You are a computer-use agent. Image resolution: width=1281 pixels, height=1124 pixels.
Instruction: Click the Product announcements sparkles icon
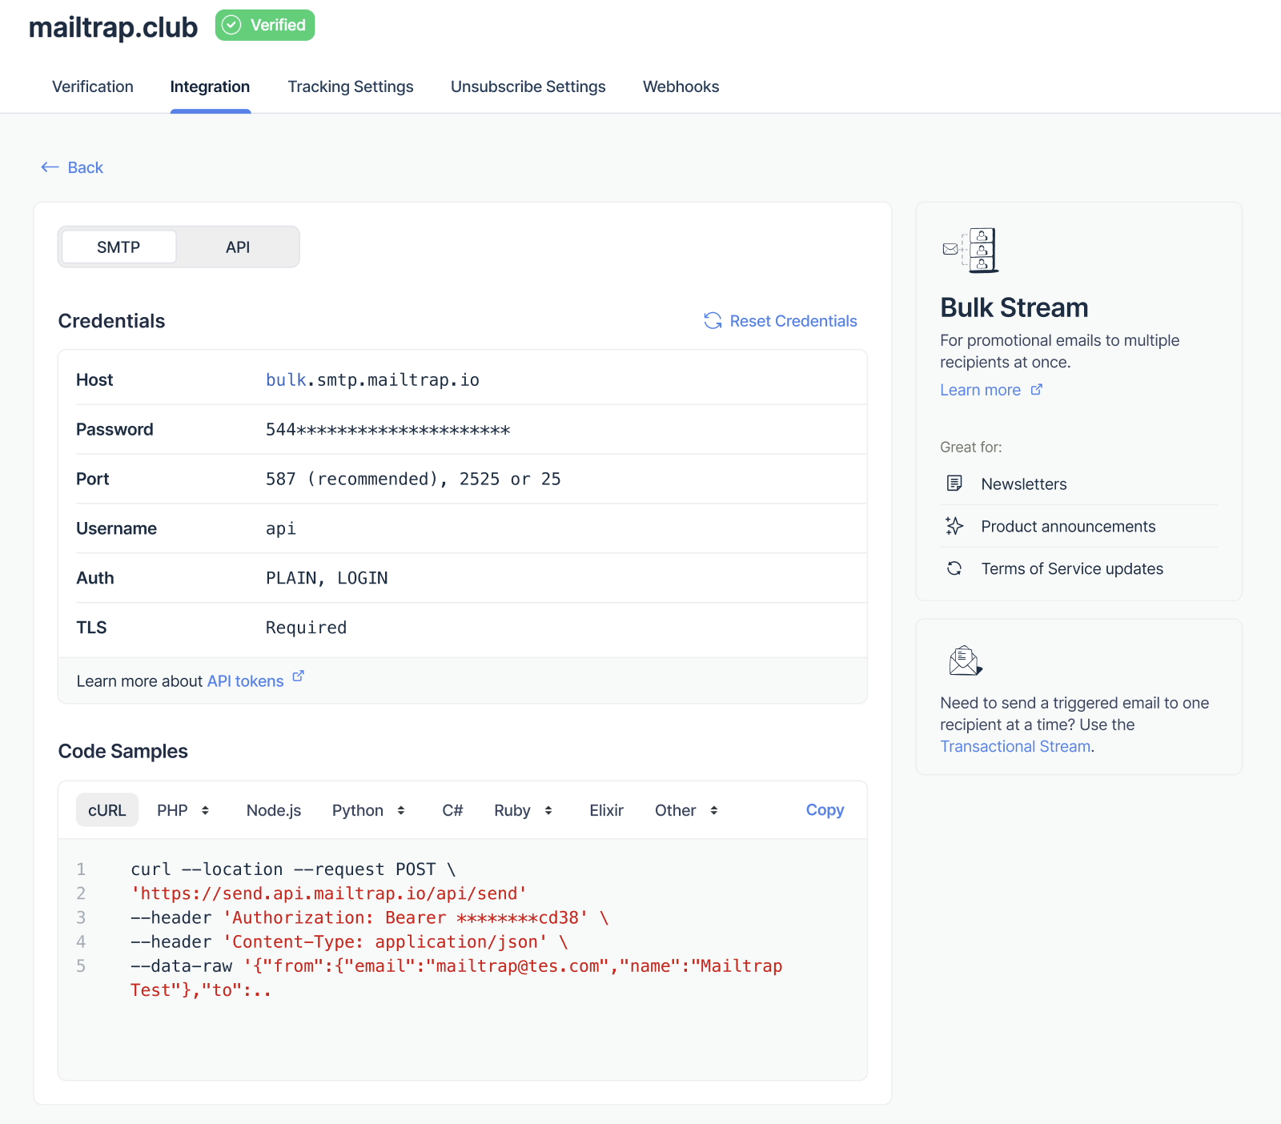coord(954,526)
